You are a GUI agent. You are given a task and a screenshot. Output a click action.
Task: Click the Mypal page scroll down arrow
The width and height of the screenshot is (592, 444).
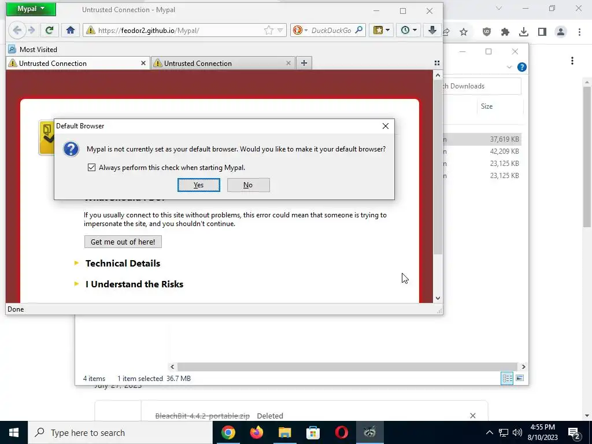pos(438,298)
